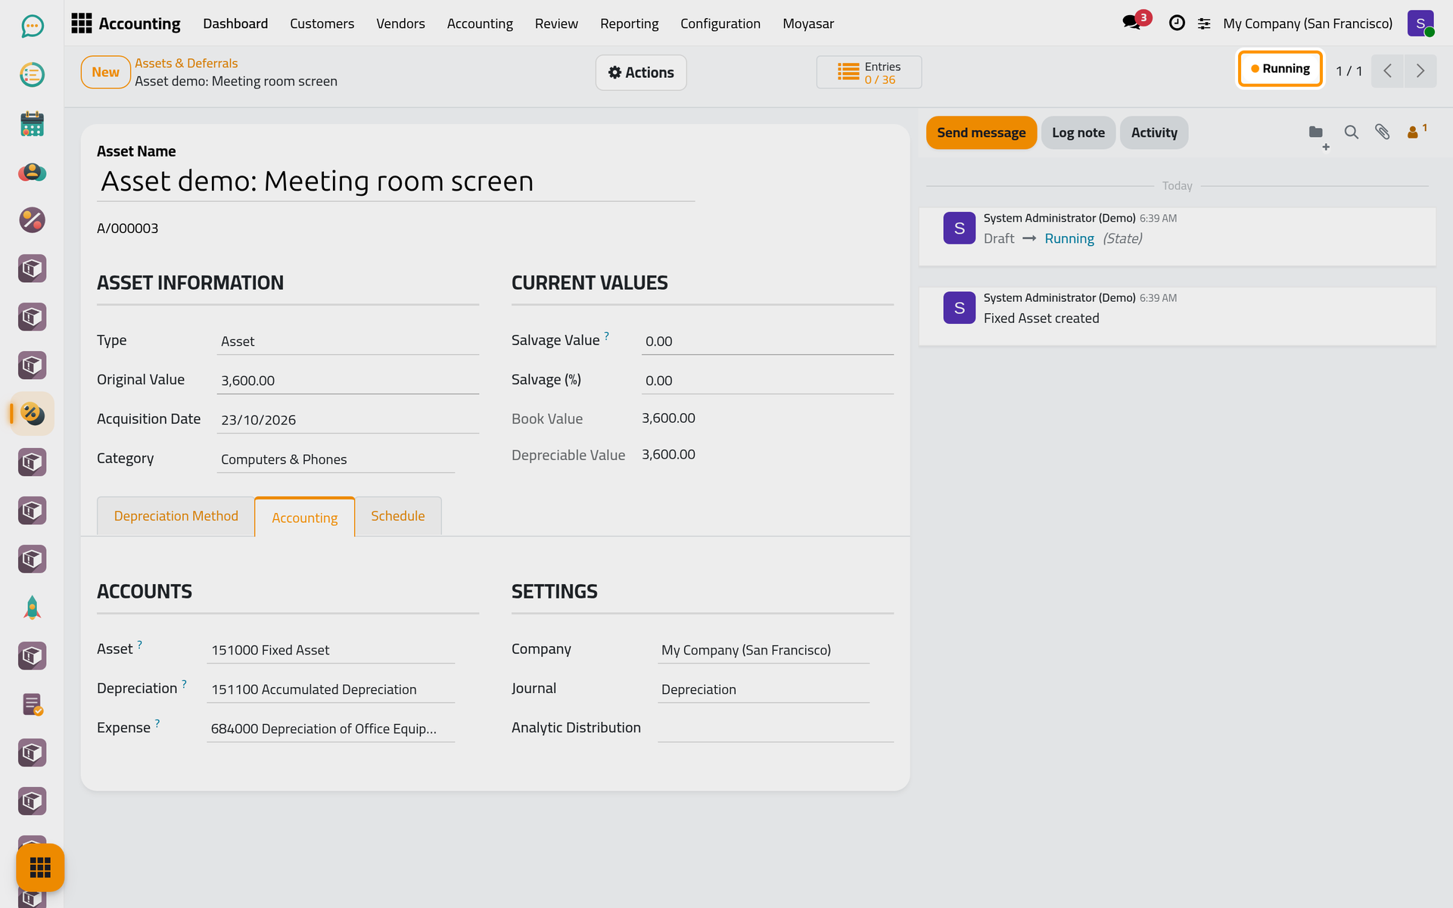This screenshot has height=908, width=1453.
Task: Select the Accounting form tab
Action: pyautogui.click(x=305, y=518)
